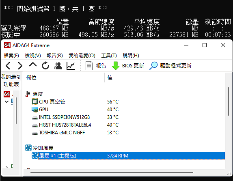Screen dimensions: 233x181
Task: Open the 說明(H) menu
Action: coord(131,56)
